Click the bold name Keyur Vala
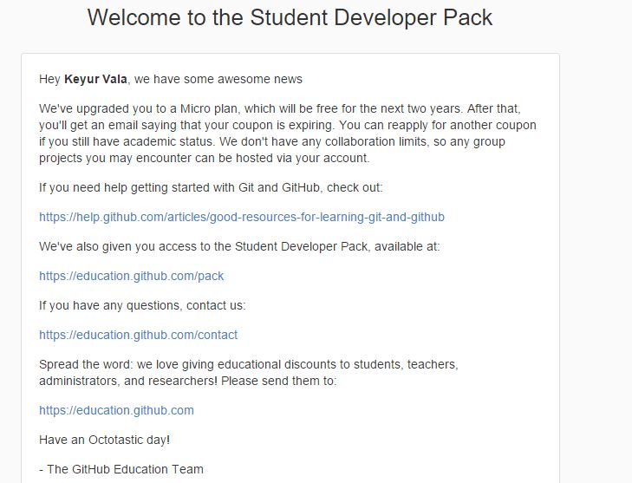632x483 pixels. click(95, 79)
